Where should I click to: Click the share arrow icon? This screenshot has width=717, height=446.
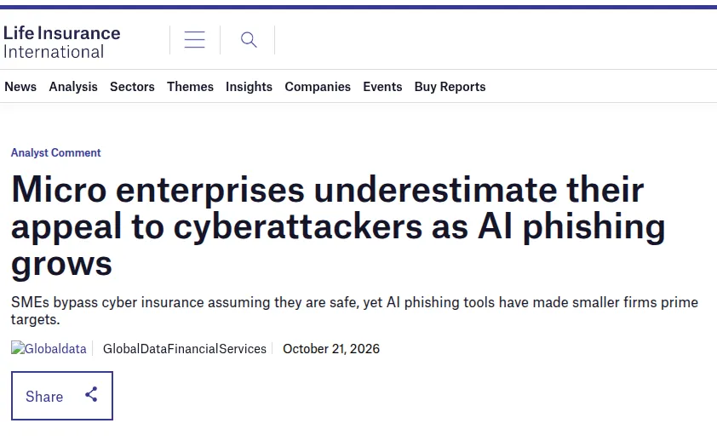(91, 394)
